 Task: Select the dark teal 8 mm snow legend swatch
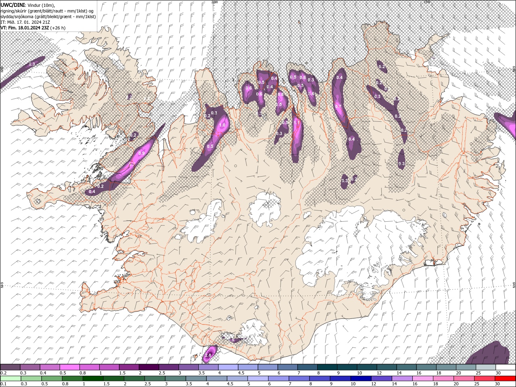coord(327,367)
